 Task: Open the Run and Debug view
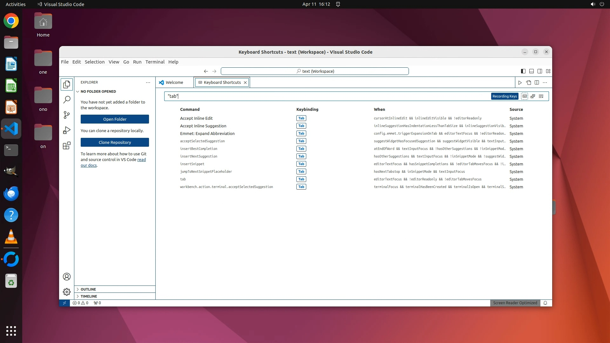tap(67, 130)
